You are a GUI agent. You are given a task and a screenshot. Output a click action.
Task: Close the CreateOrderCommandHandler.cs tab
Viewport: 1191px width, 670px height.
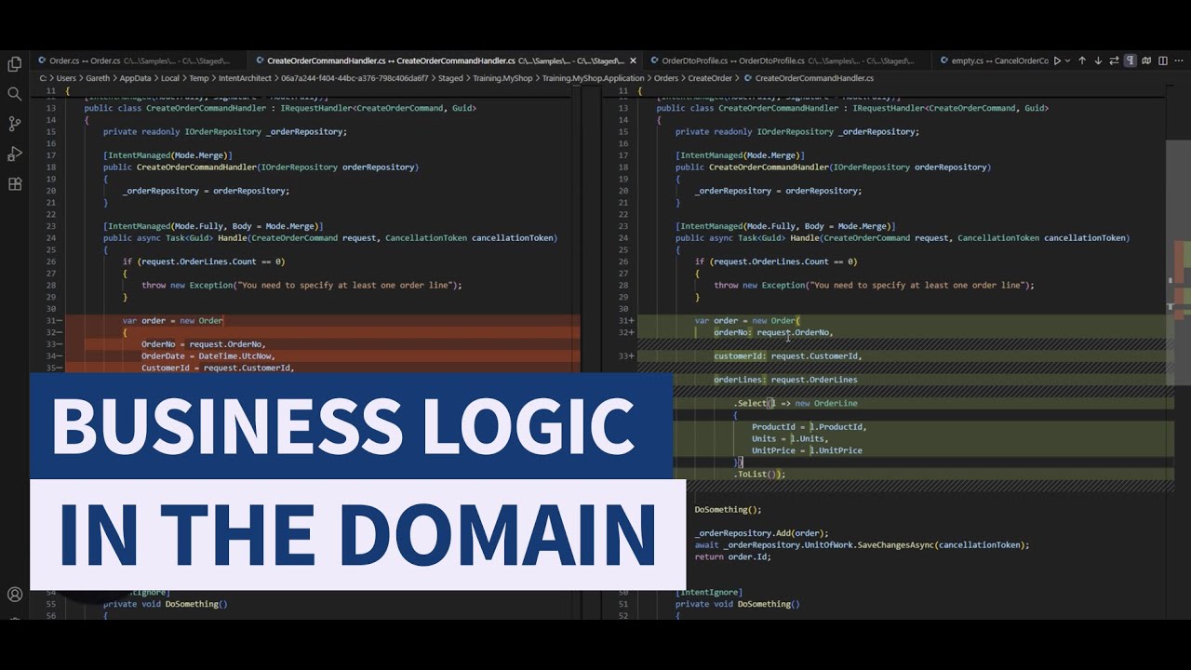click(x=633, y=60)
